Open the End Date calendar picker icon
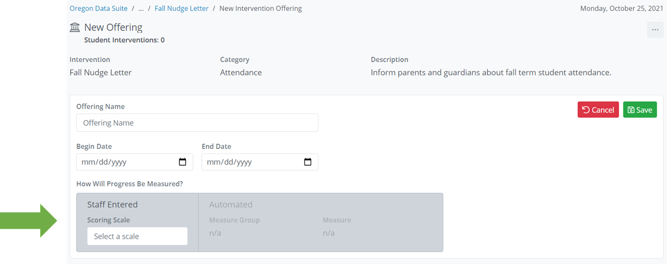 click(308, 162)
